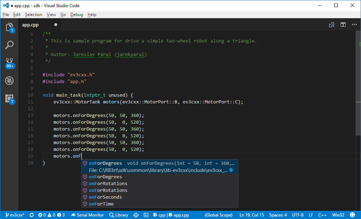The height and width of the screenshot is (219, 361).
Task: Change the C++ language mode
Action: click(x=322, y=215)
